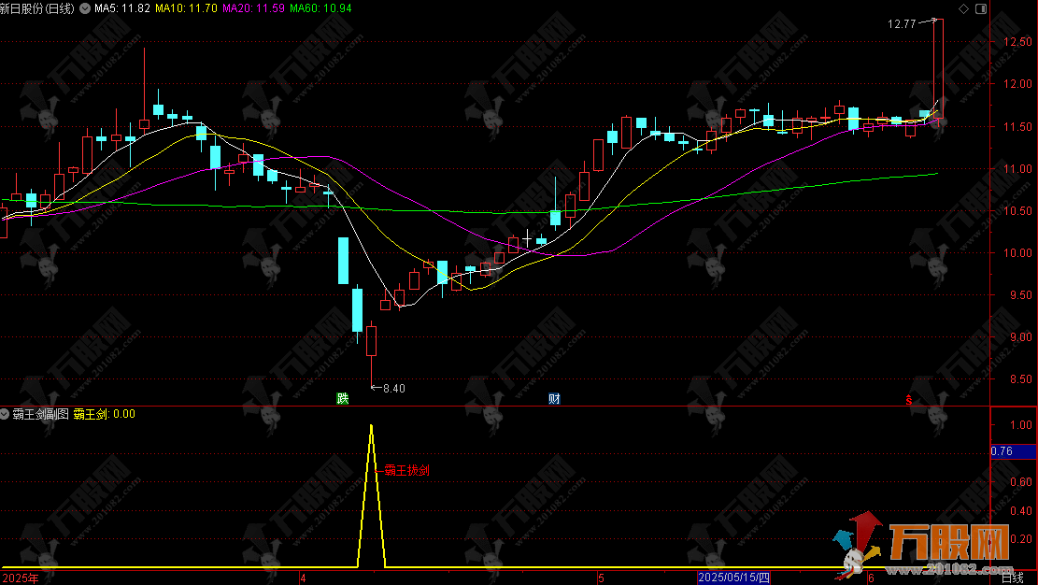Click the 0.20 sub-chart axis label
Screen dimensions: 1038x585
pyautogui.click(x=1021, y=539)
